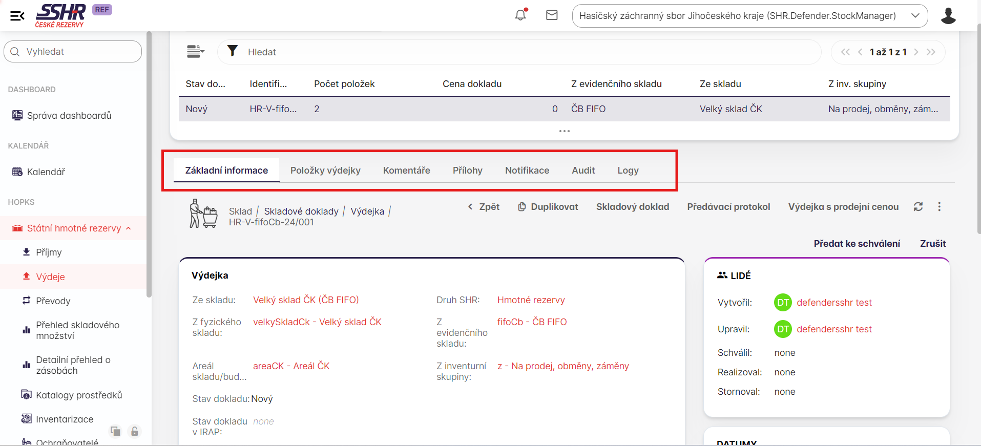Click the lock icon in sidebar
The height and width of the screenshot is (446, 981).
[134, 431]
